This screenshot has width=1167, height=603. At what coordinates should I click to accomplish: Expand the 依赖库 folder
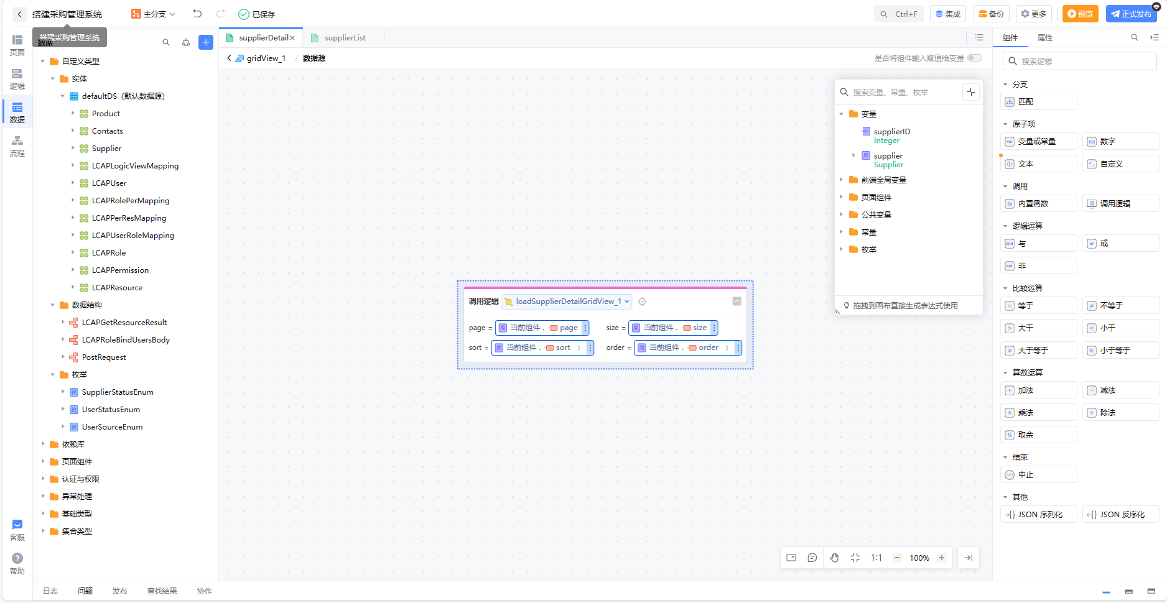click(x=43, y=444)
